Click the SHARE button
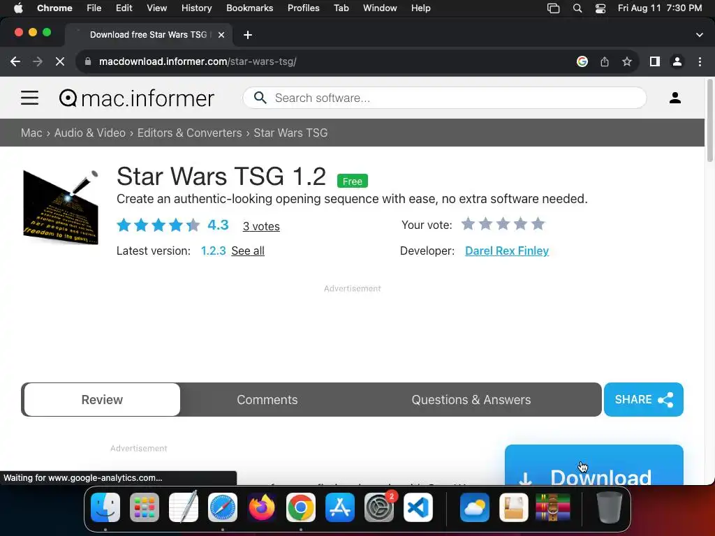Screen dimensions: 715x536 pos(643,400)
